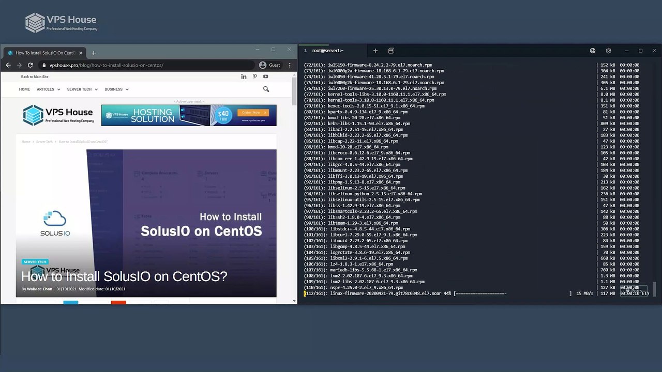Click the browser forward arrow
The image size is (662, 372).
coord(19,65)
